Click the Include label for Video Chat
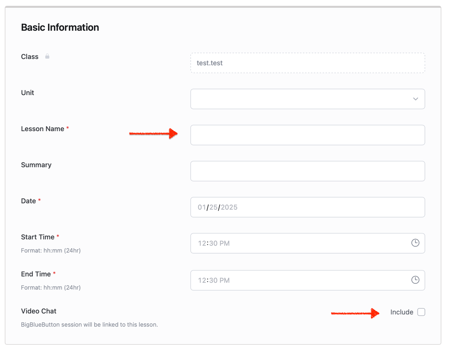Viewport: 451px width, 351px height. [402, 312]
